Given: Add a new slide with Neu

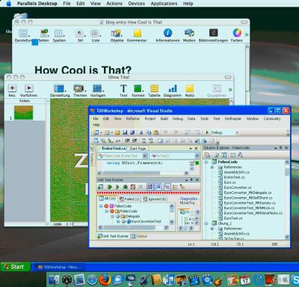Looking at the screenshot, I should 12,88.
